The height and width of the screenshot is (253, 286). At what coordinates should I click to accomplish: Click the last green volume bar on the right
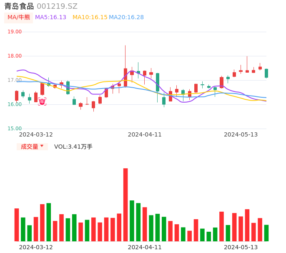point(266,233)
